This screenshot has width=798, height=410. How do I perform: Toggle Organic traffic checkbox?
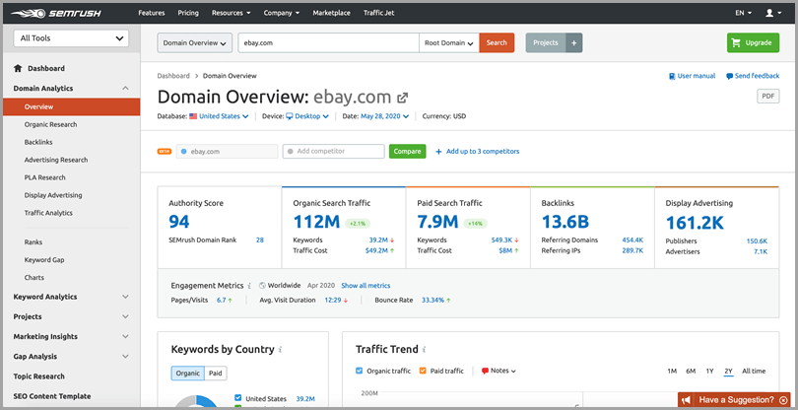click(360, 371)
